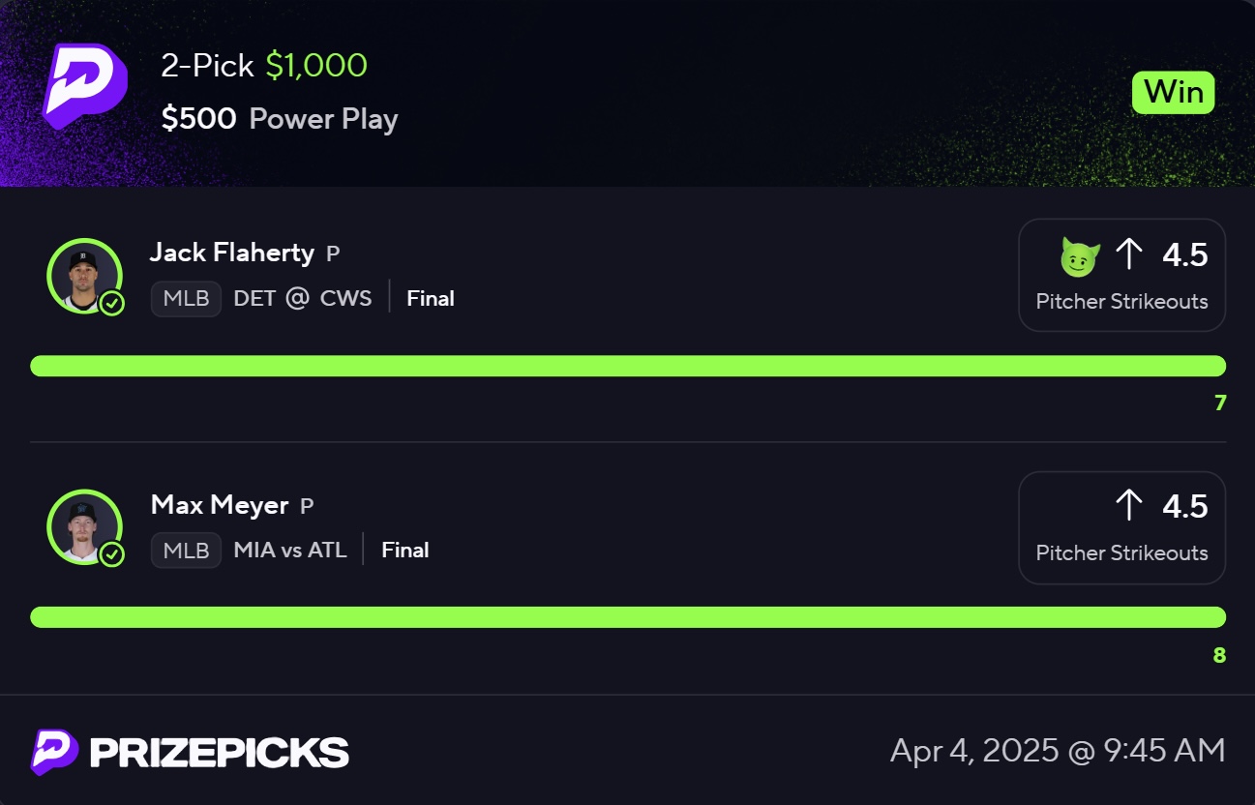Click the green checkmark on Meyer's avatar
The image size is (1255, 805).
(x=112, y=554)
